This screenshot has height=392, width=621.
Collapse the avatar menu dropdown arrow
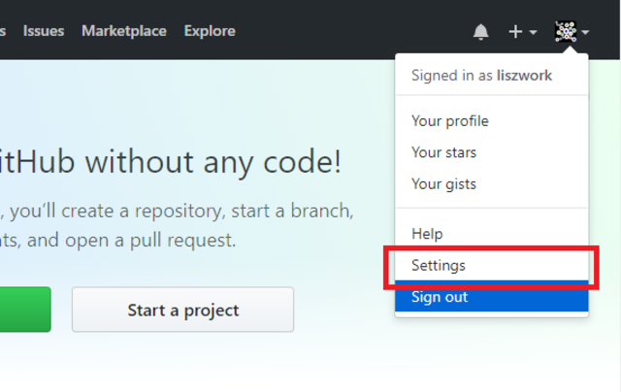585,32
